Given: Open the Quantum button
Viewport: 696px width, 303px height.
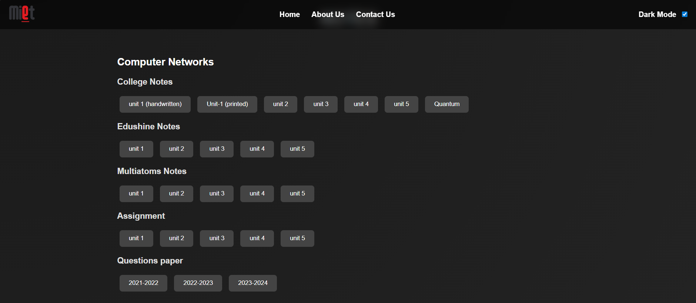Looking at the screenshot, I should (x=447, y=104).
